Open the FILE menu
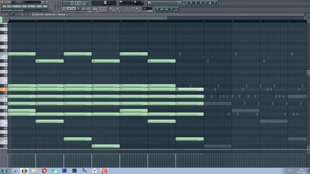The height and width of the screenshot is (174, 310). 4,6
